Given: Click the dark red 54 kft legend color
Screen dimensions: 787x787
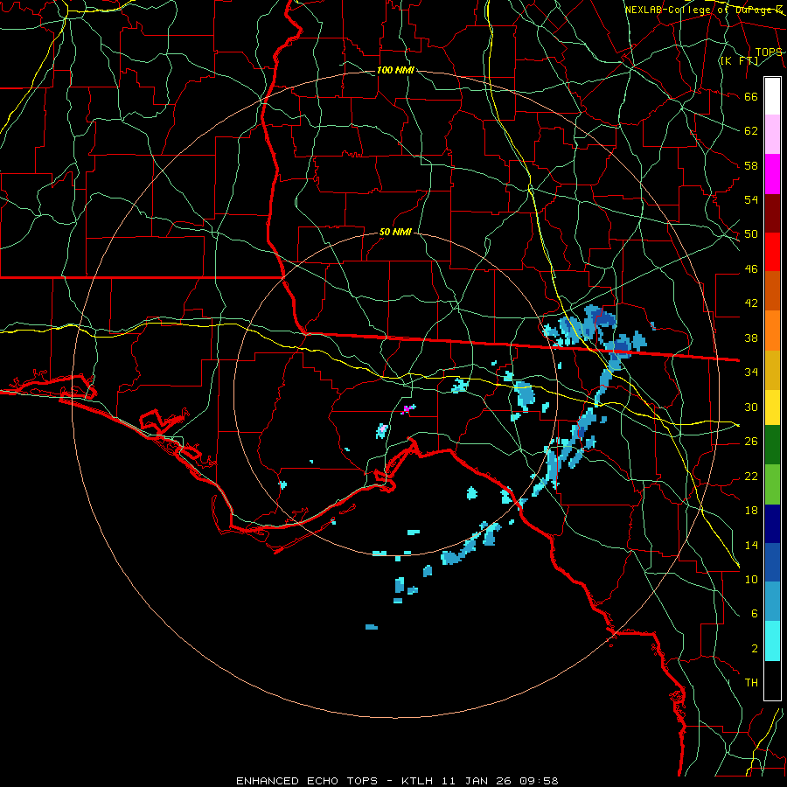Looking at the screenshot, I should click(772, 213).
